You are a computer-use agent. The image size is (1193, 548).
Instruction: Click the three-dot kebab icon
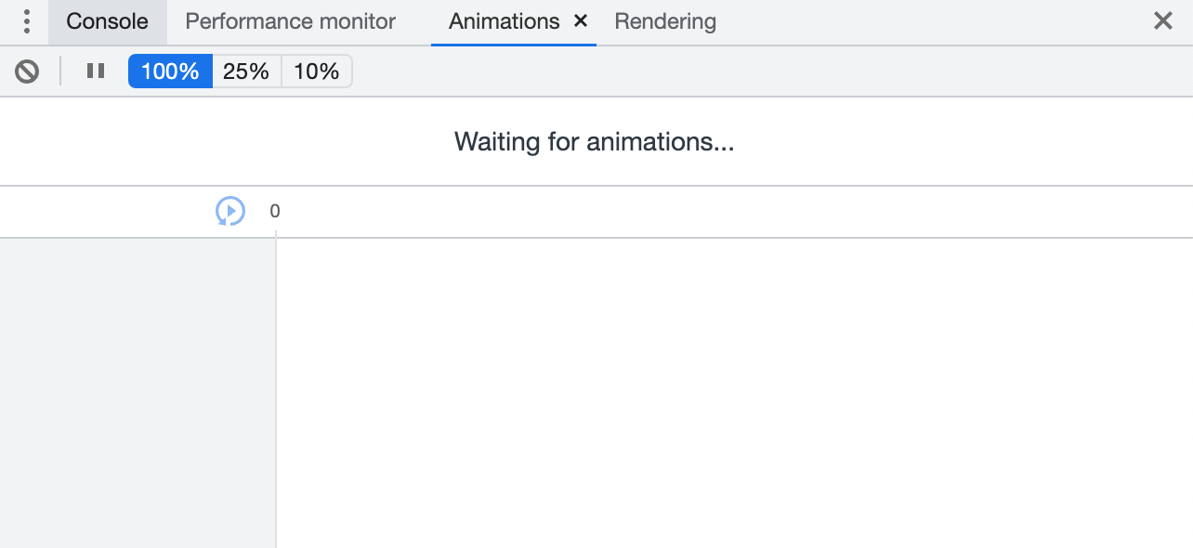click(x=25, y=20)
